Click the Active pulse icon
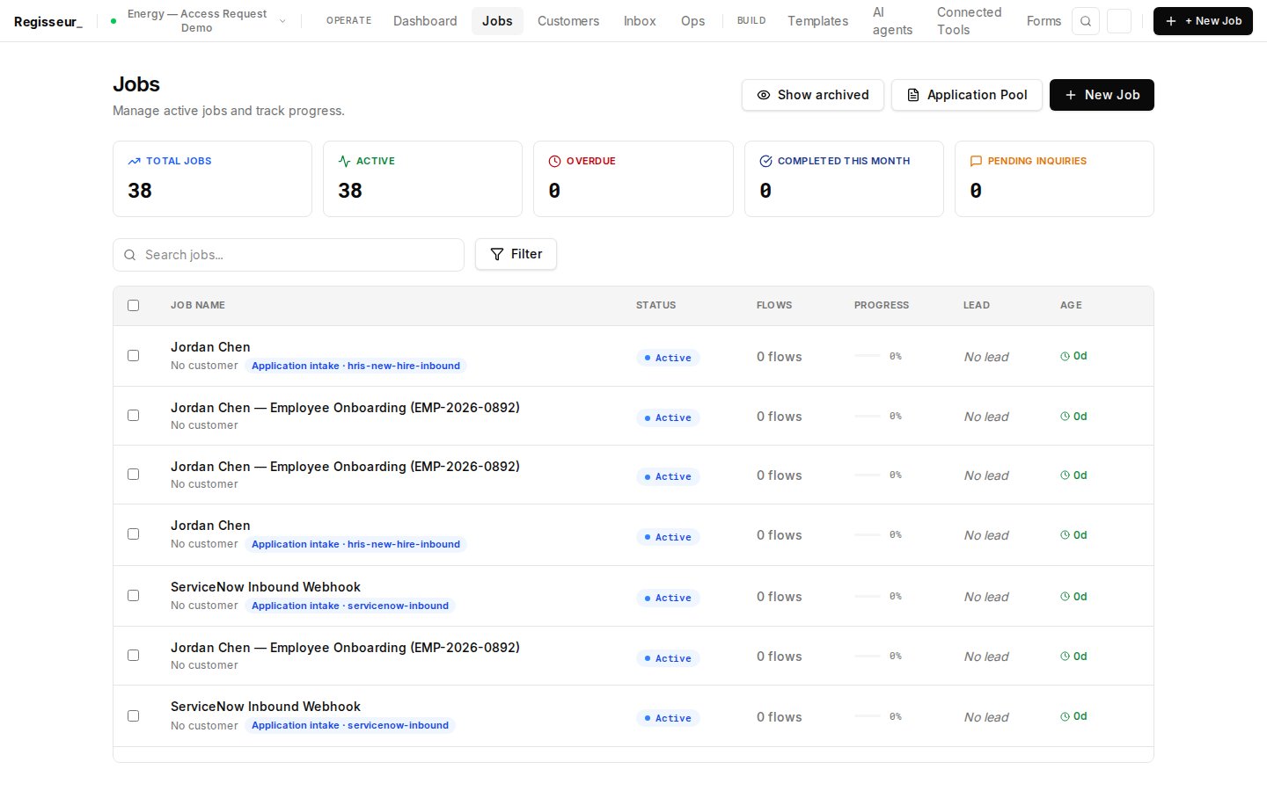Image resolution: width=1267 pixels, height=791 pixels. click(345, 162)
